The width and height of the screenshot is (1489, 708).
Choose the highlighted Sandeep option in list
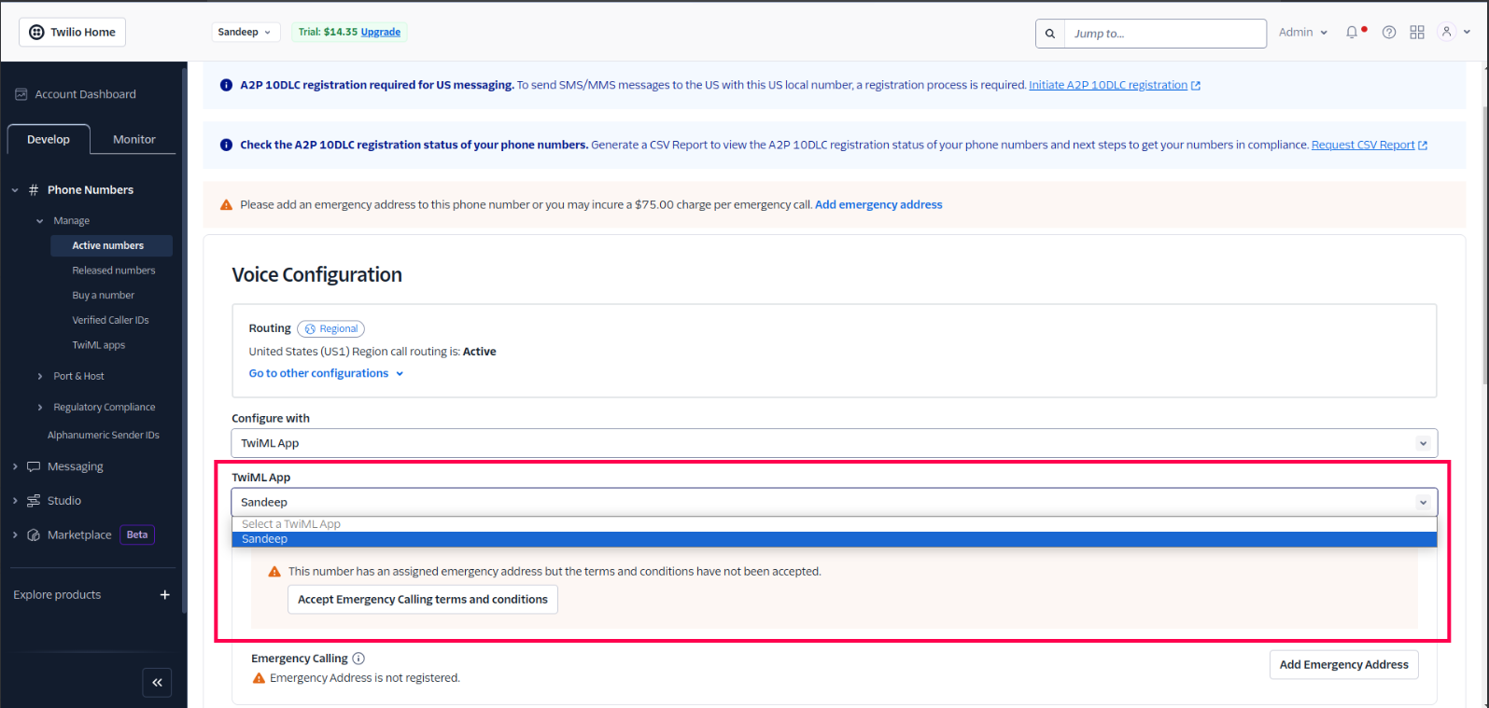pyautogui.click(x=835, y=539)
